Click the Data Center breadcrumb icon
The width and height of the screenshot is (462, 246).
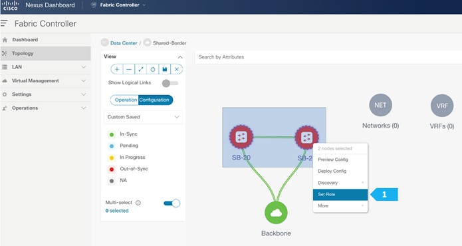(x=104, y=43)
